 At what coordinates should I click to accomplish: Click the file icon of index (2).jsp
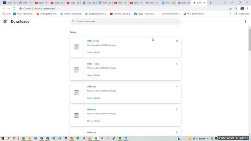tap(76, 47)
